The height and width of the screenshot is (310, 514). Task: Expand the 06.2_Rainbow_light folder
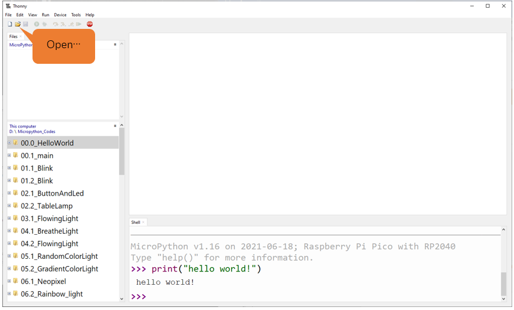click(x=9, y=294)
